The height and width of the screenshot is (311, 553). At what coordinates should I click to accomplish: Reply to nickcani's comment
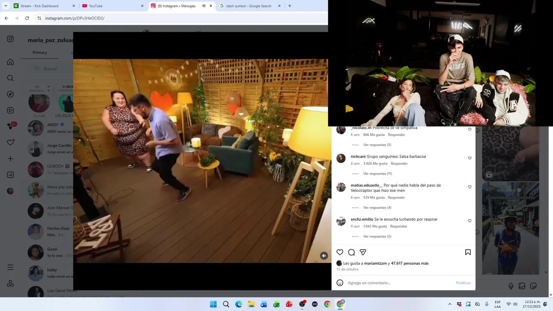(399, 164)
